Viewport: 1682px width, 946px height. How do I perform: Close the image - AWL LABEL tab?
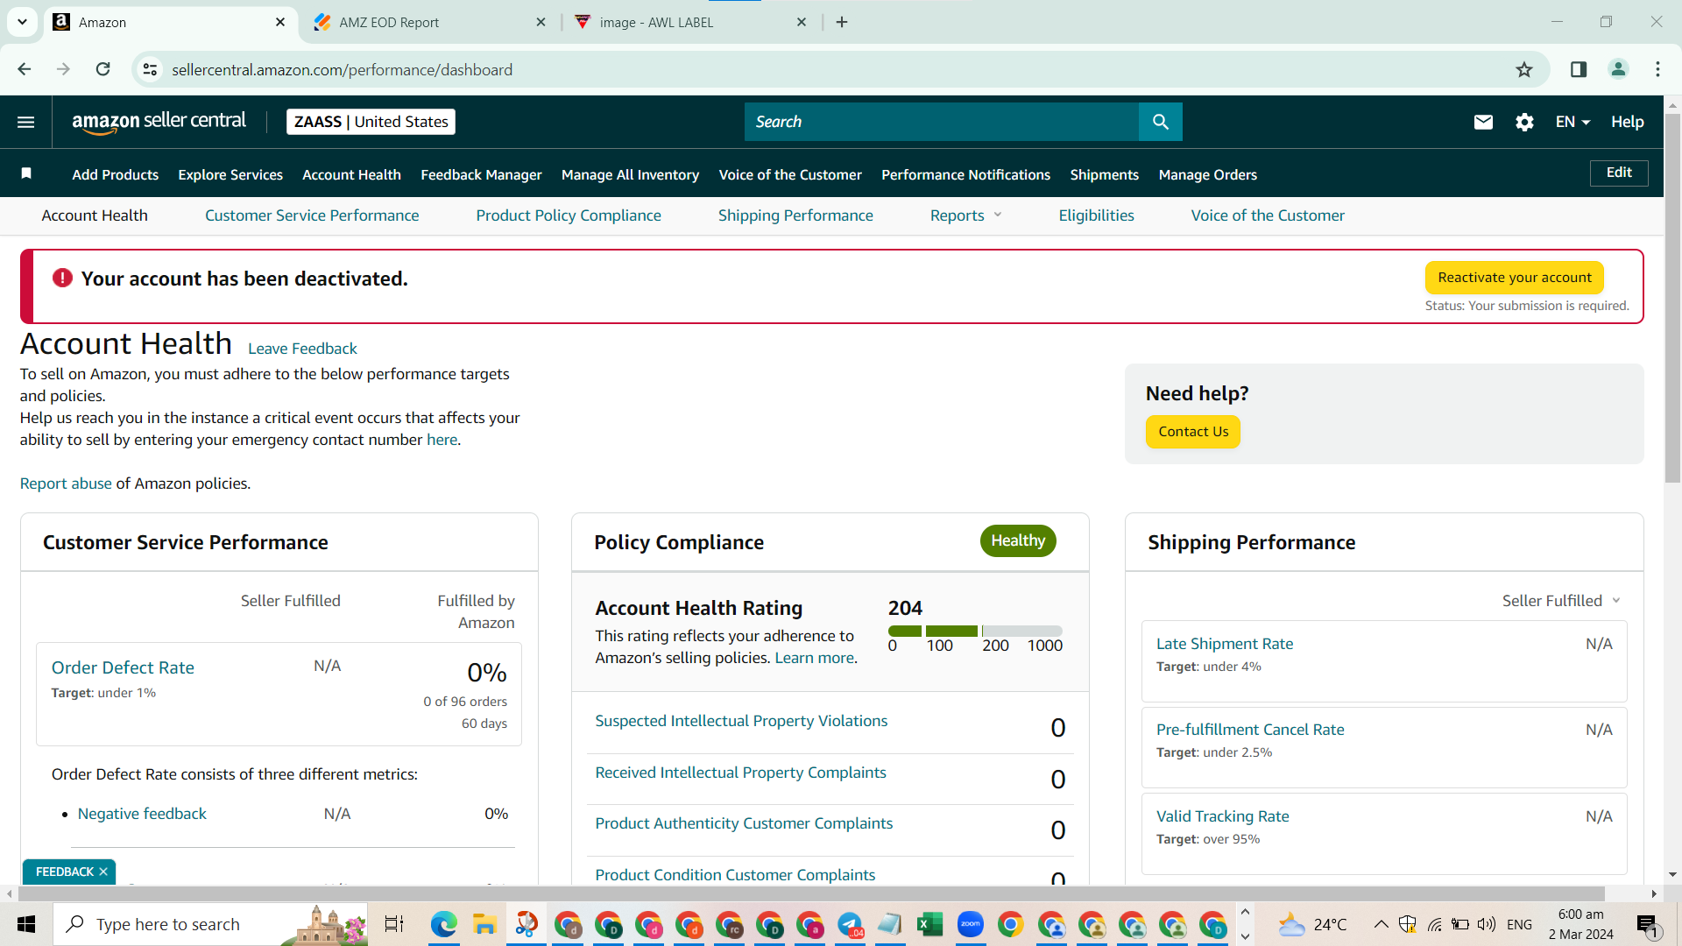pyautogui.click(x=802, y=22)
